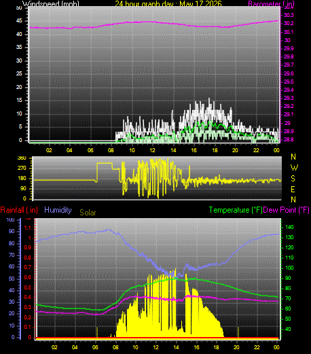The height and width of the screenshot is (354, 311).
Task: Select the Dew Point (°F) legend label
Action: [286, 210]
